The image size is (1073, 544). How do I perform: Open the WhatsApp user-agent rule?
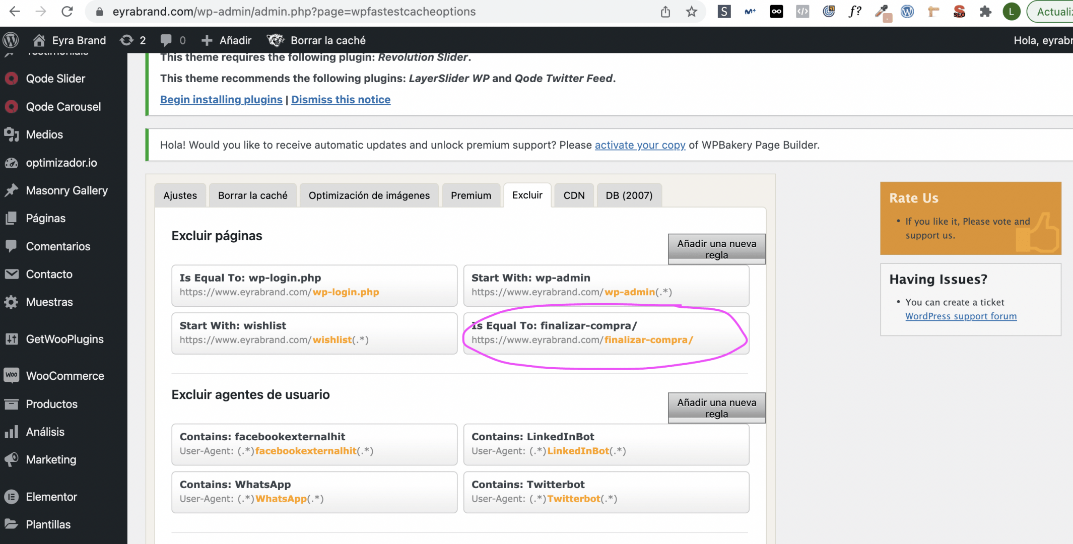click(314, 492)
